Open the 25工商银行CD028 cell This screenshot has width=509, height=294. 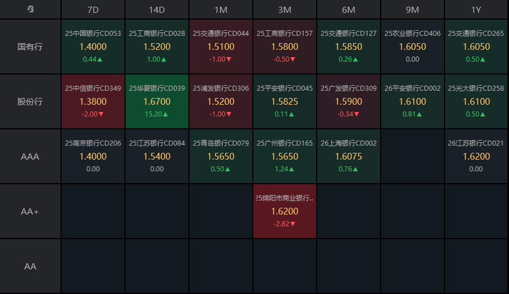(x=157, y=46)
